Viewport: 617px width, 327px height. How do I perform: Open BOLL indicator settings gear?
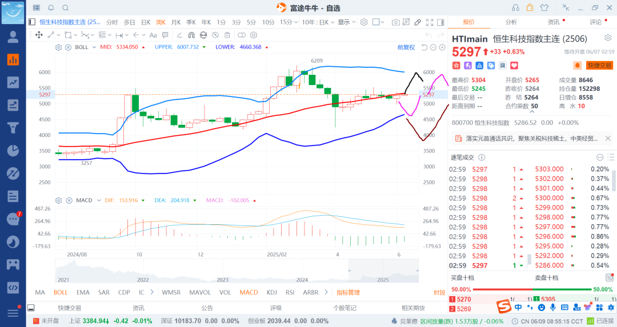[59, 47]
